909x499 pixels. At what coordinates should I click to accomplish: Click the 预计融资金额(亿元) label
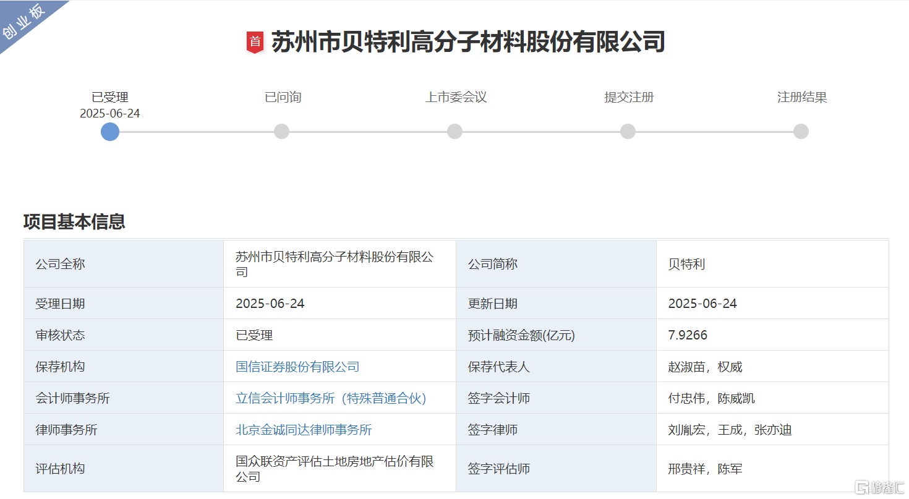[521, 335]
